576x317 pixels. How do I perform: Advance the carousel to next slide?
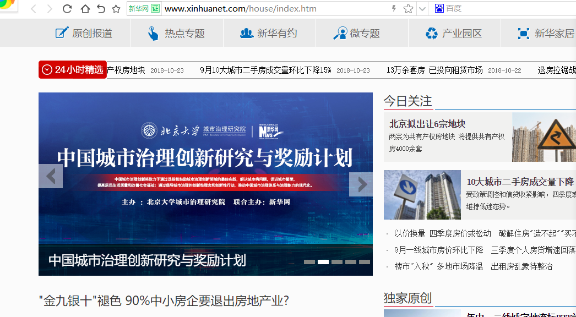361,184
